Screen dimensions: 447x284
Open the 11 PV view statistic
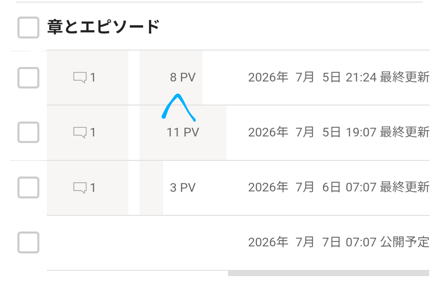tap(183, 132)
